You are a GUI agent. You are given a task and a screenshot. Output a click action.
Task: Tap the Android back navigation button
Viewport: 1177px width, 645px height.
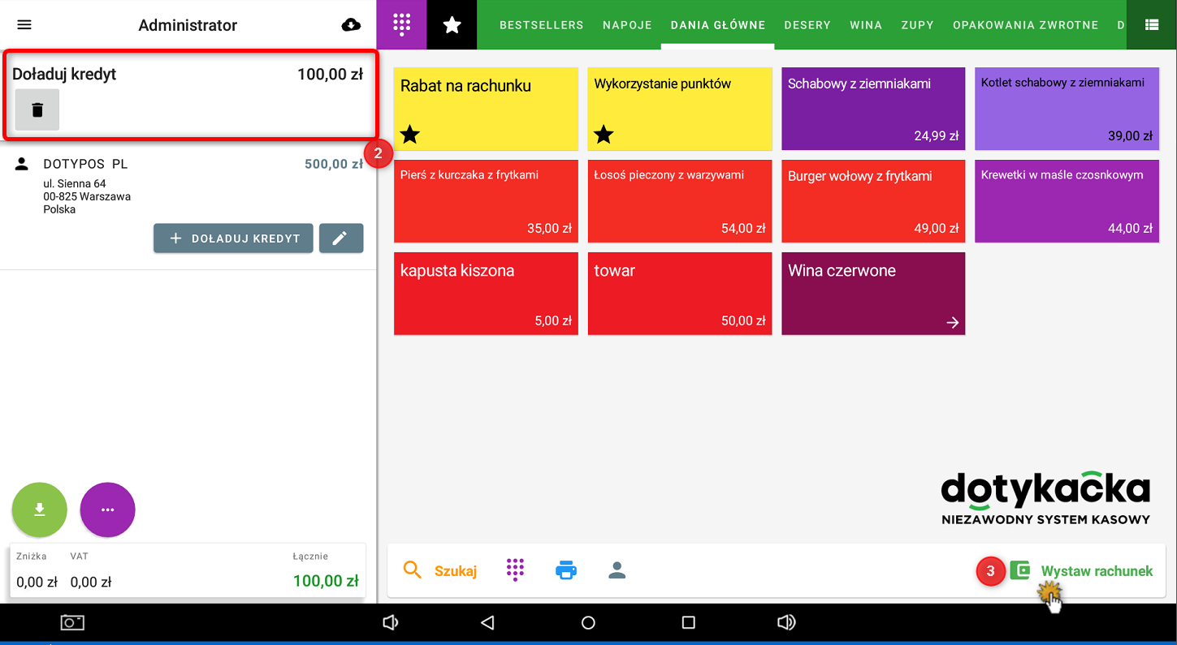(x=487, y=622)
